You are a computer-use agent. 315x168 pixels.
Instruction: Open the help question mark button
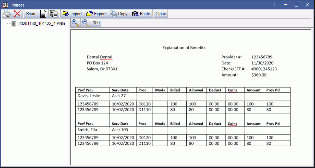coord(274,5)
